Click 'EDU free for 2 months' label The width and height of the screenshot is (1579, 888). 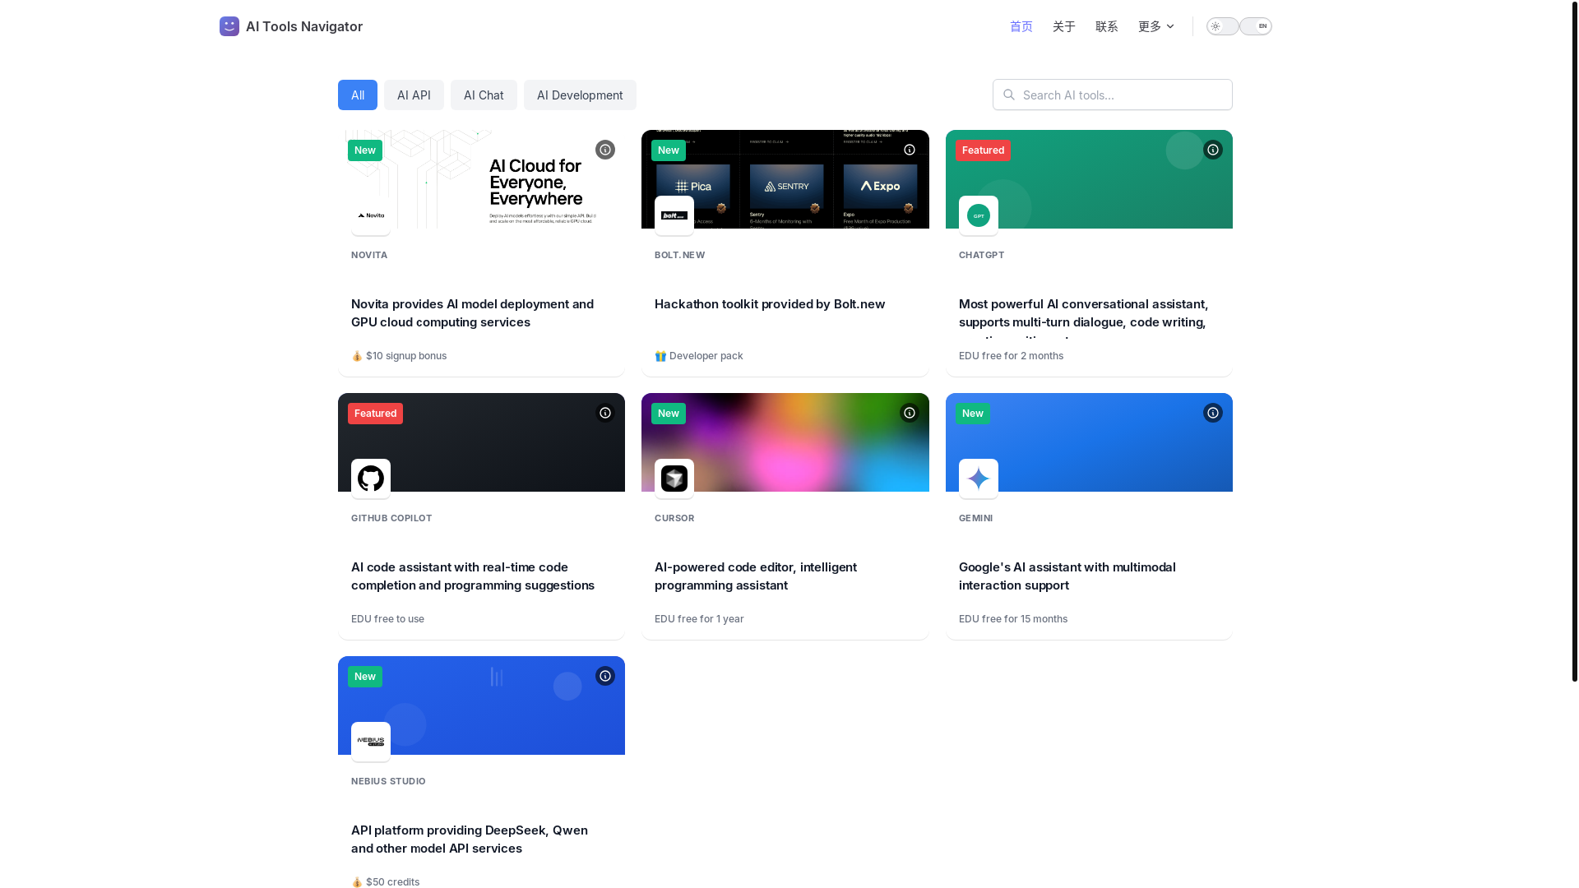1011,356
